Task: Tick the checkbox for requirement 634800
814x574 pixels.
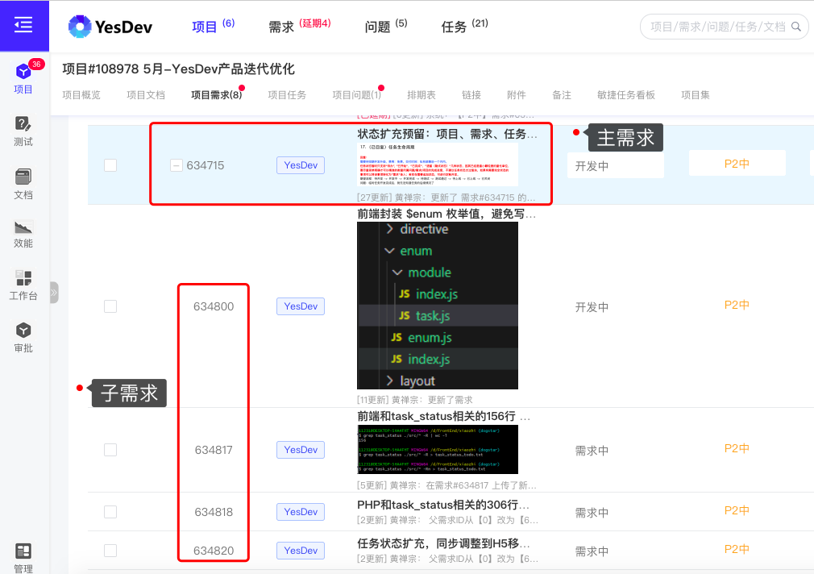Action: coord(110,306)
